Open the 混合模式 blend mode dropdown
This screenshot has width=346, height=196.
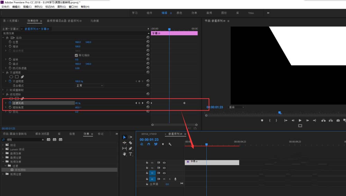pyautogui.click(x=89, y=85)
